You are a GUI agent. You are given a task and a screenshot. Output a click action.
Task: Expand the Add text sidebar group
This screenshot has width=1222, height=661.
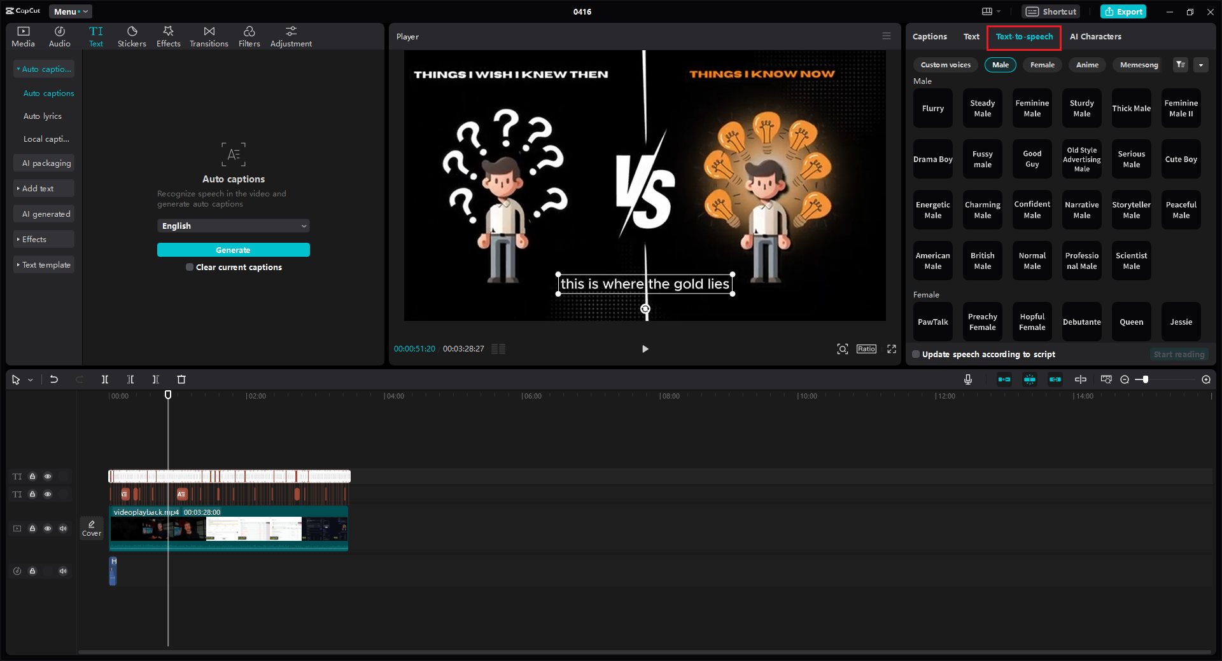(x=44, y=188)
